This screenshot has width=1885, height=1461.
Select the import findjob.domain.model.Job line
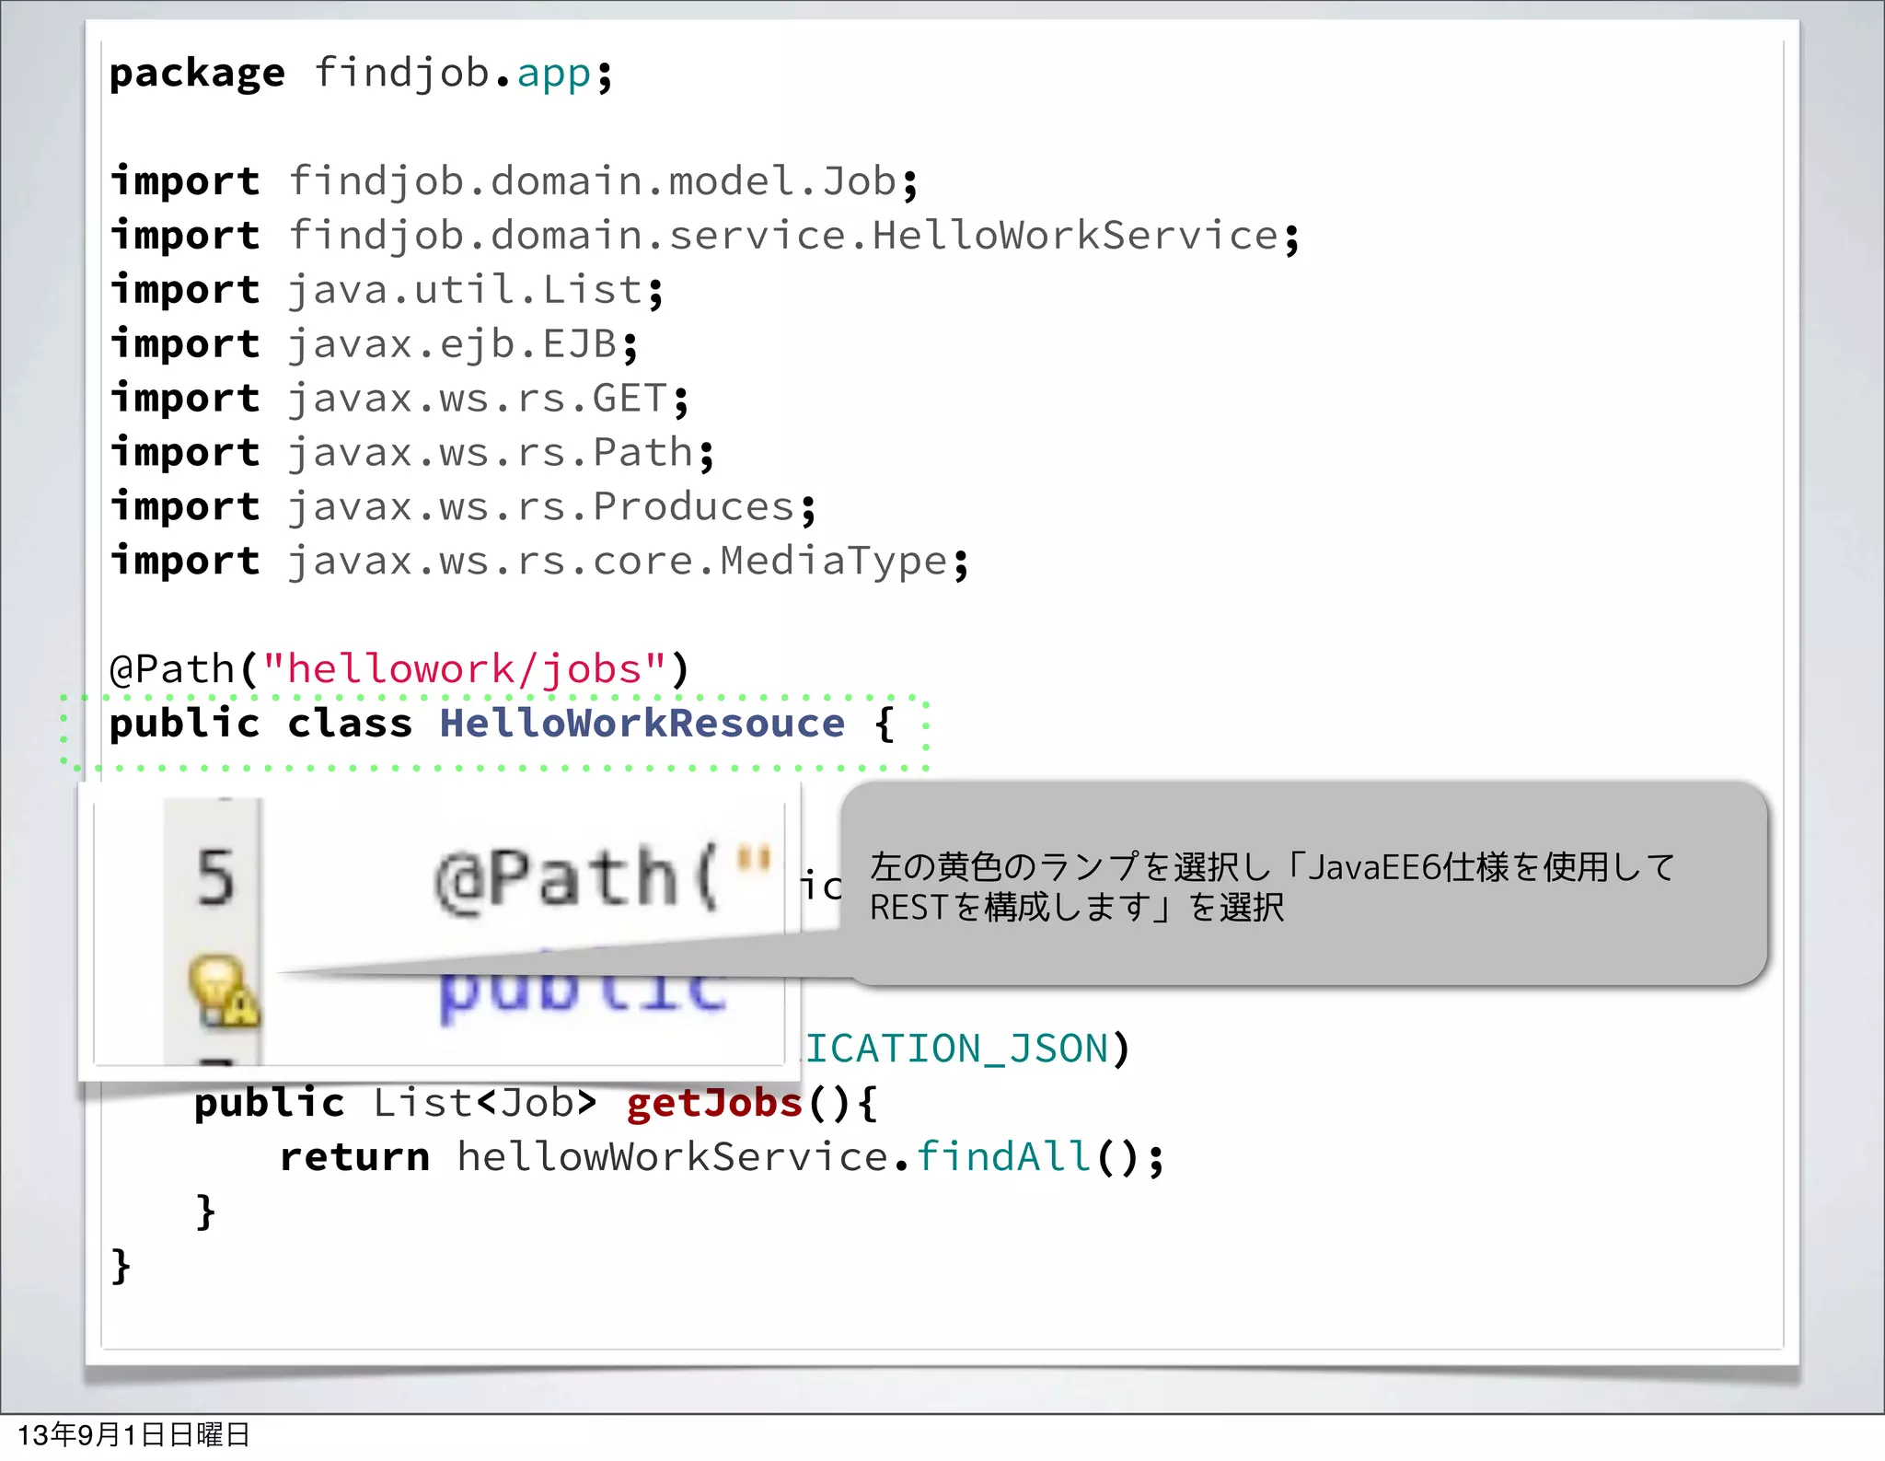(515, 182)
